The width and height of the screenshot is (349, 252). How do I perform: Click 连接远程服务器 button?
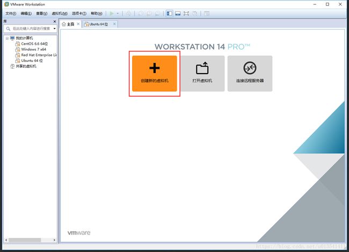(x=250, y=74)
